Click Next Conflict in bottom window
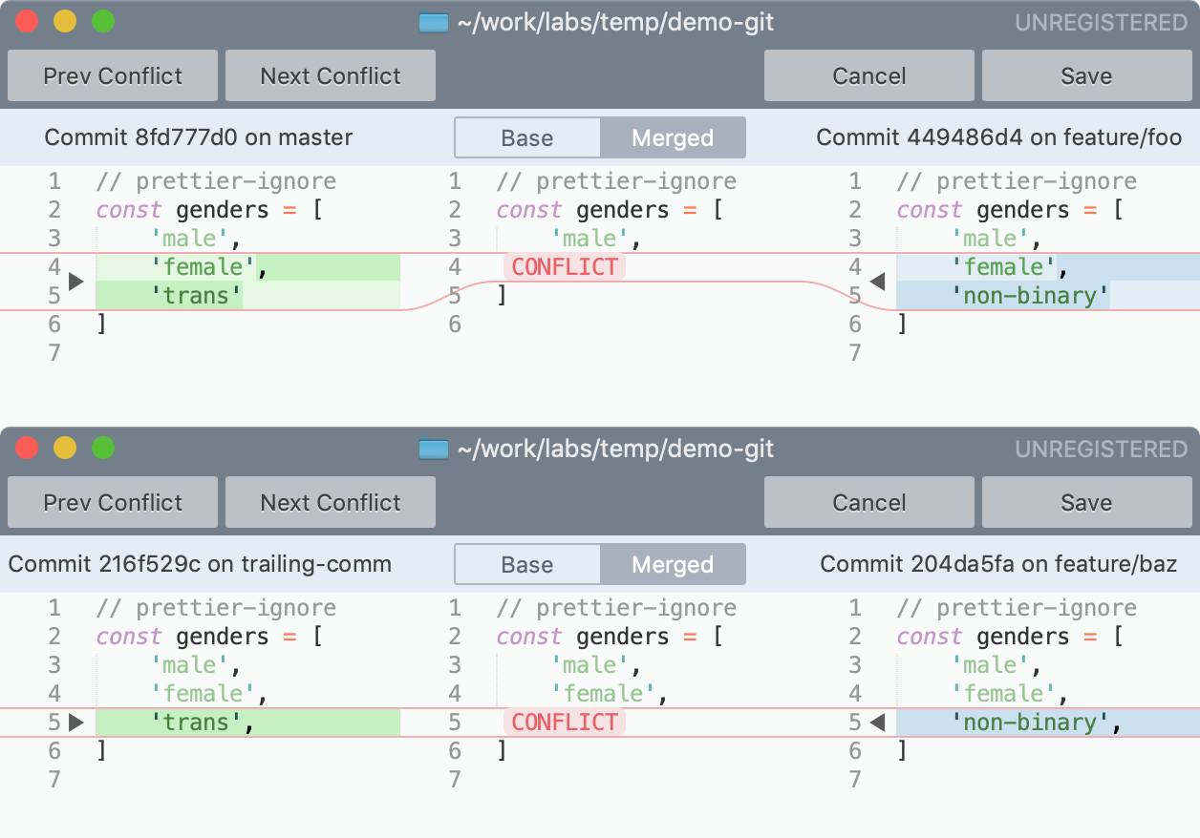This screenshot has width=1200, height=838. pyautogui.click(x=330, y=501)
